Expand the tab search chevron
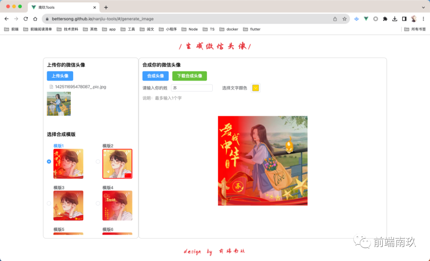 click(423, 8)
